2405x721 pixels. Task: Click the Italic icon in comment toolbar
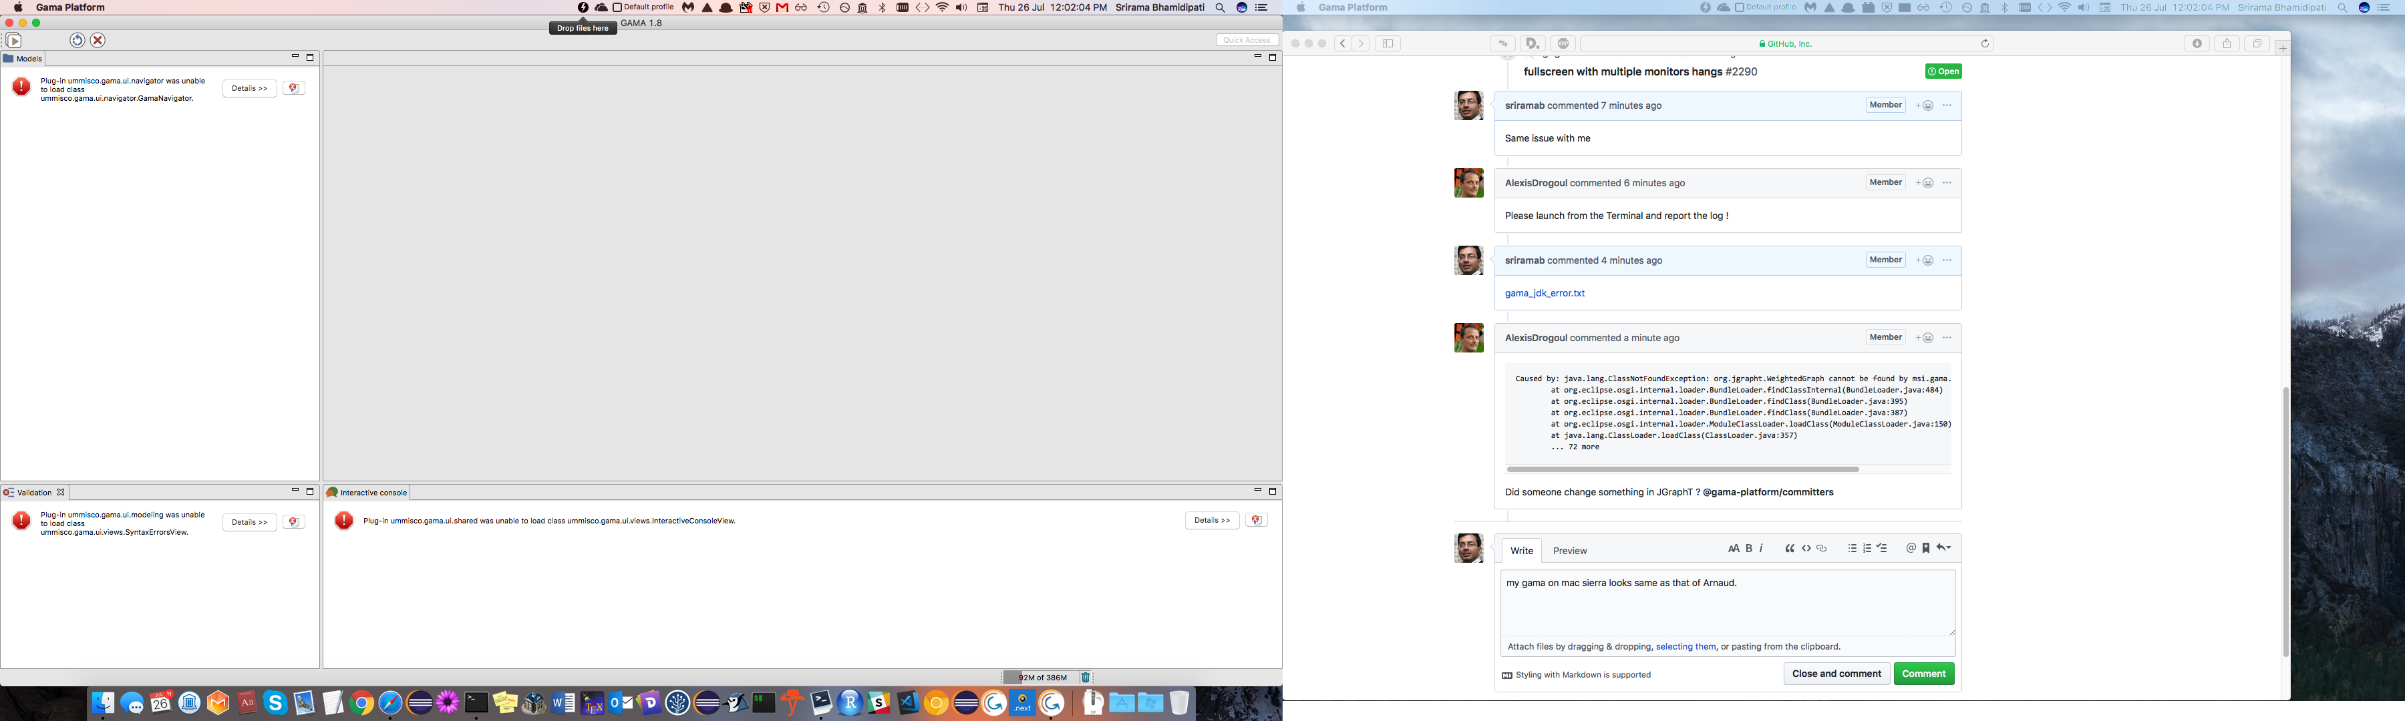tap(1762, 549)
